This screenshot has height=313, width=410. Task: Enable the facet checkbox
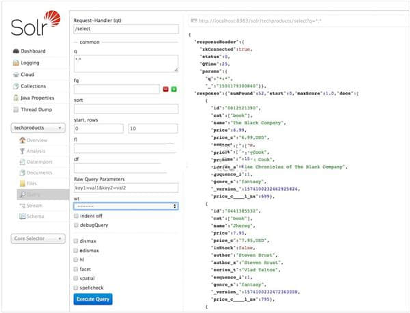tap(77, 269)
